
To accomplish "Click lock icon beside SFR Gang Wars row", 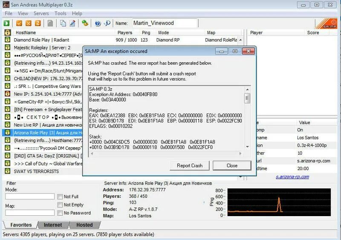I will [x=7, y=86].
